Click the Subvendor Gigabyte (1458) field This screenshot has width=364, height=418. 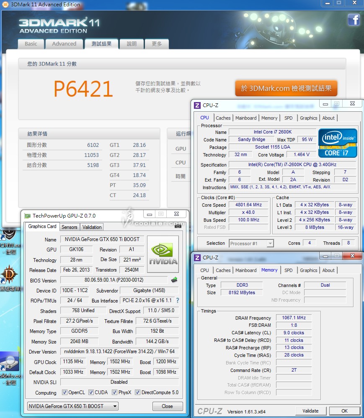tap(149, 290)
